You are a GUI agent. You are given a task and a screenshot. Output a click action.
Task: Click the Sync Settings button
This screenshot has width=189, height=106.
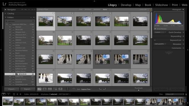point(177,89)
